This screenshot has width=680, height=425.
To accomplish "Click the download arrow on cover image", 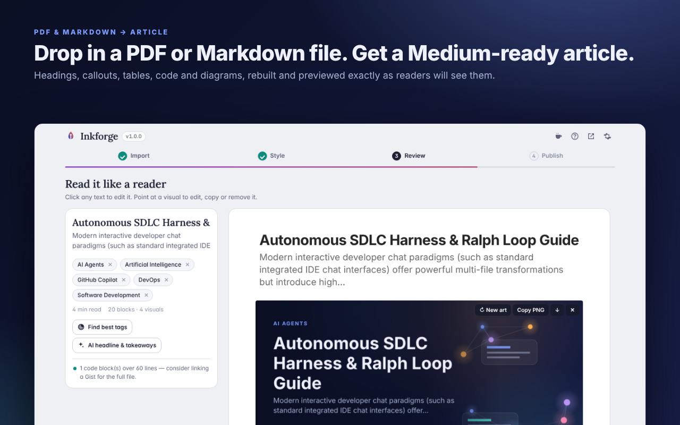I will click(x=557, y=310).
